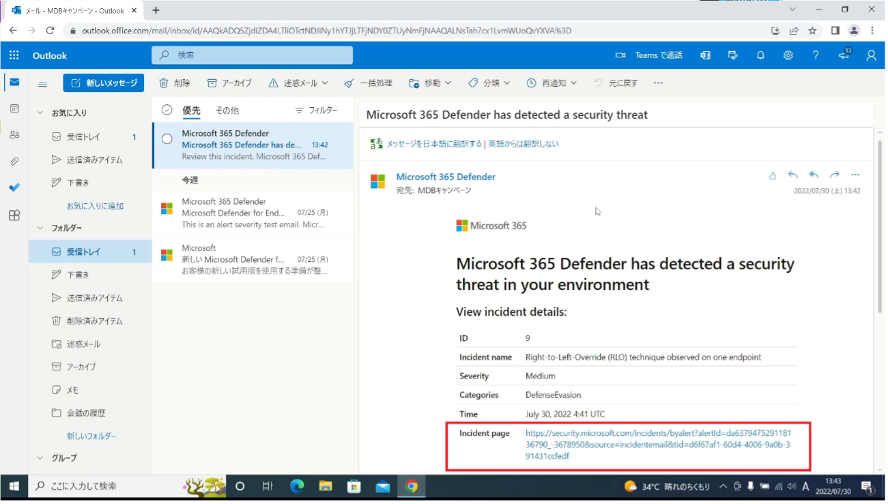Image resolution: width=888 pixels, height=504 pixels.
Task: Select the 13:42 Defender message checkbox circle
Action: click(x=167, y=139)
